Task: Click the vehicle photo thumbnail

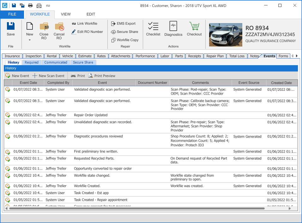Action: point(226,35)
